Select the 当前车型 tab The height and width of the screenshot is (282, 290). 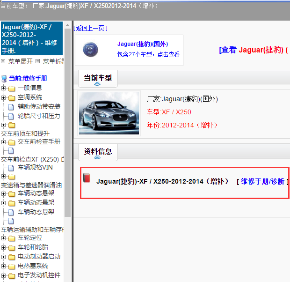pos(98,79)
